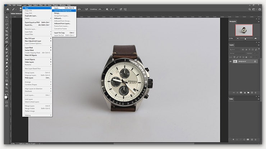Select the Path Selection tool

7,77
